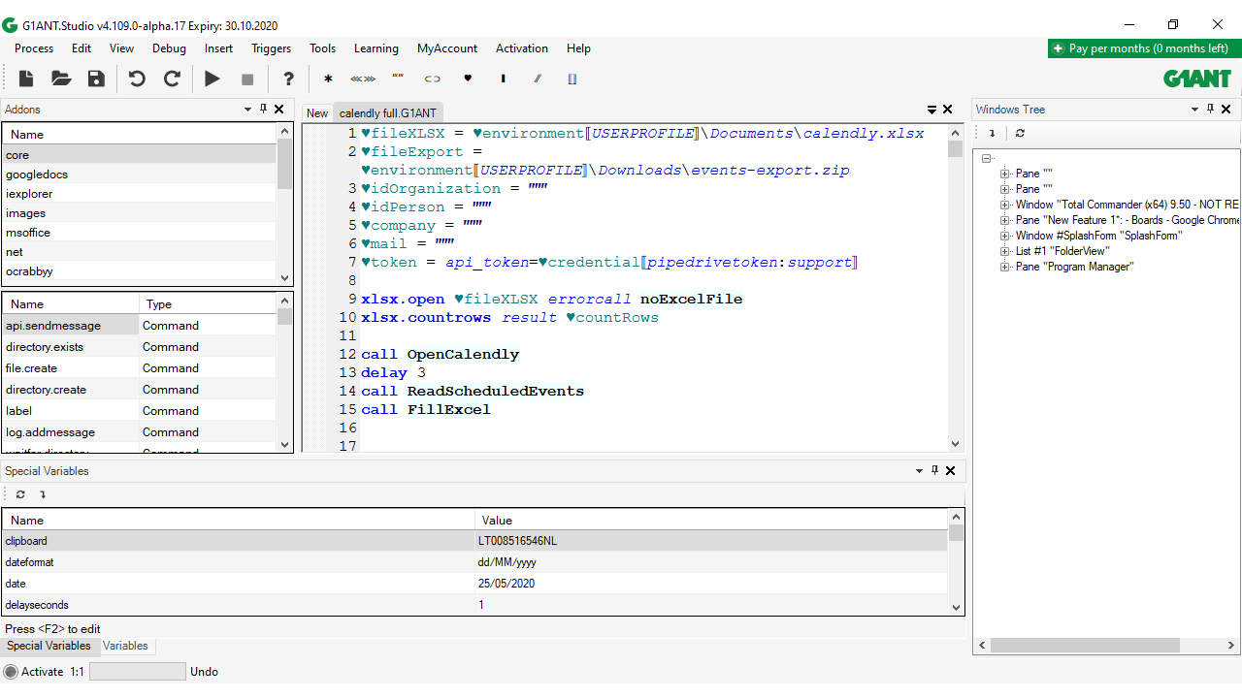Screen dimensions: 1242x698
Task: Create a new script file from toolbar
Action: (x=26, y=79)
